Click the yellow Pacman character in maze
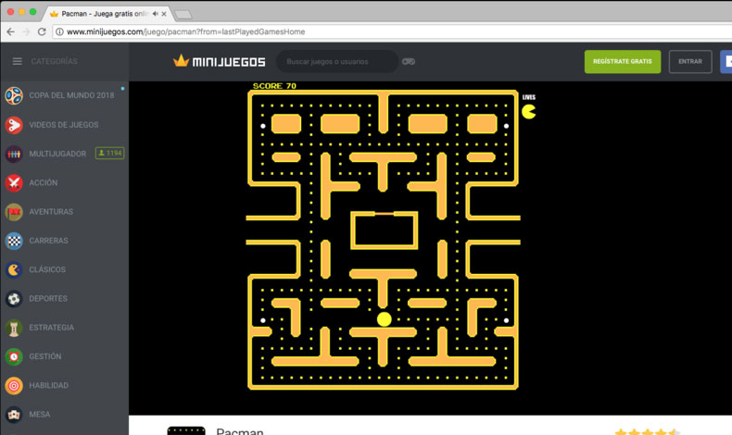Image resolution: width=732 pixels, height=435 pixels. point(385,319)
